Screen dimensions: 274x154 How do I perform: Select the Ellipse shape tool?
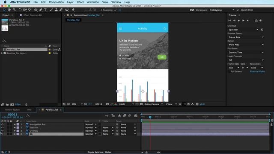click(36, 10)
